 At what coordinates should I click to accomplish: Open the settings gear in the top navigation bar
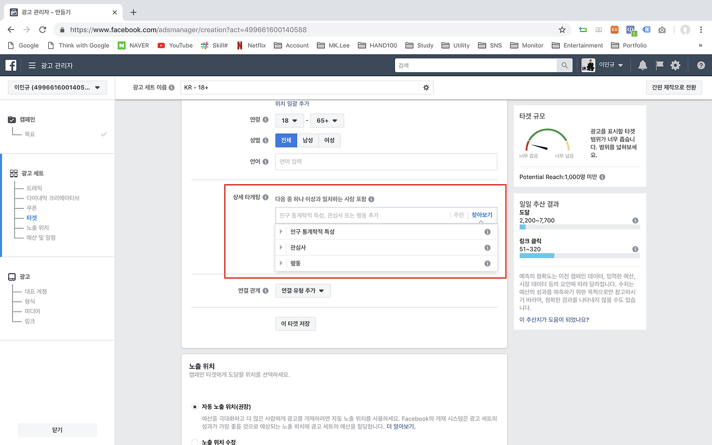(x=675, y=65)
